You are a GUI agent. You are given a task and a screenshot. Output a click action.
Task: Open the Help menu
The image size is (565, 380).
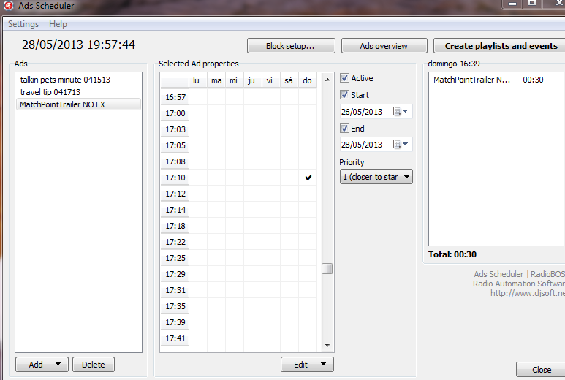[58, 24]
